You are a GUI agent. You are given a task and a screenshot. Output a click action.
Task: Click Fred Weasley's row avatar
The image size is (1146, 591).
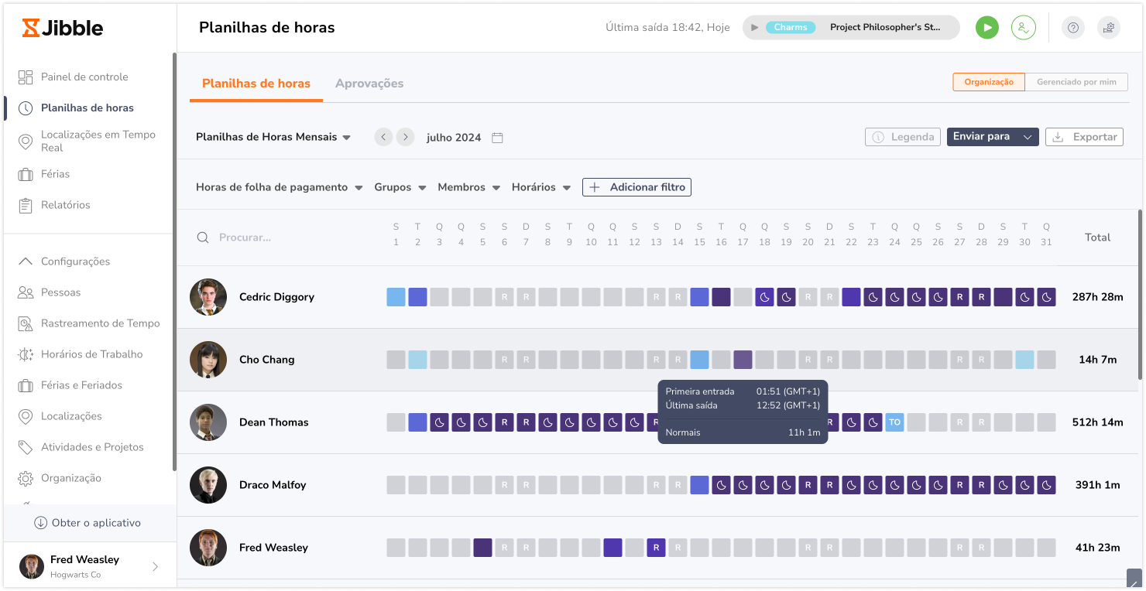point(208,548)
